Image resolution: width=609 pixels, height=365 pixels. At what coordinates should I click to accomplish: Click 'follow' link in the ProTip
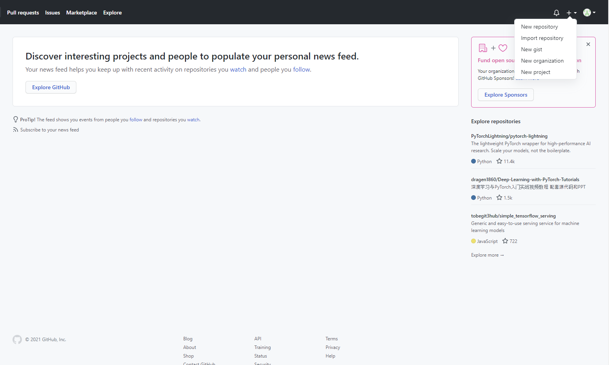(136, 120)
